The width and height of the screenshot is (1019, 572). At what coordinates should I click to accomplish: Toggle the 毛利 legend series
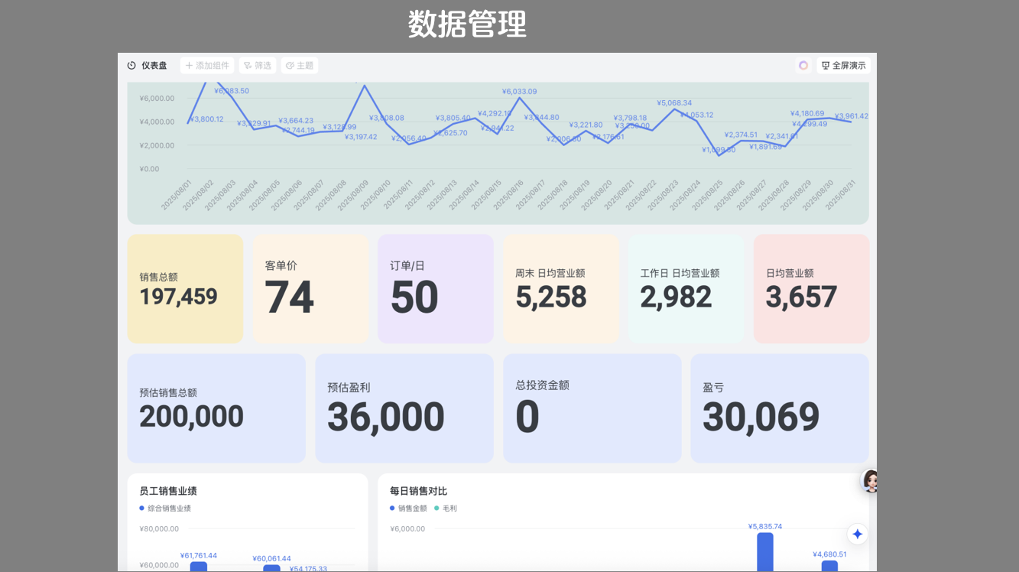pyautogui.click(x=446, y=509)
